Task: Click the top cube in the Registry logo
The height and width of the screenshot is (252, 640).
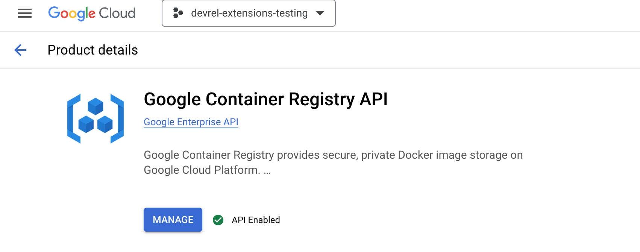Action: click(x=96, y=106)
